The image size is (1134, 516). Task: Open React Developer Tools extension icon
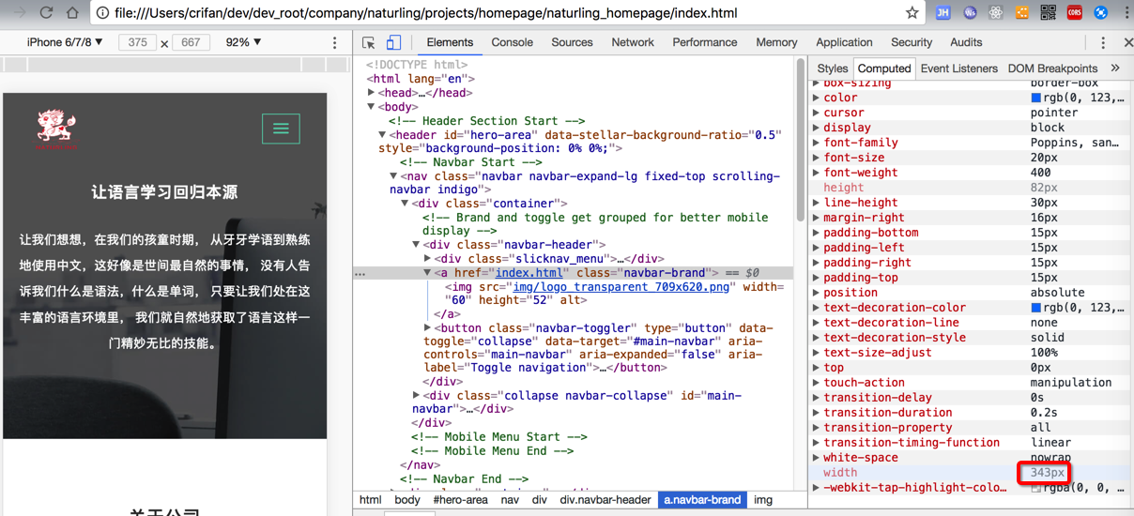996,13
